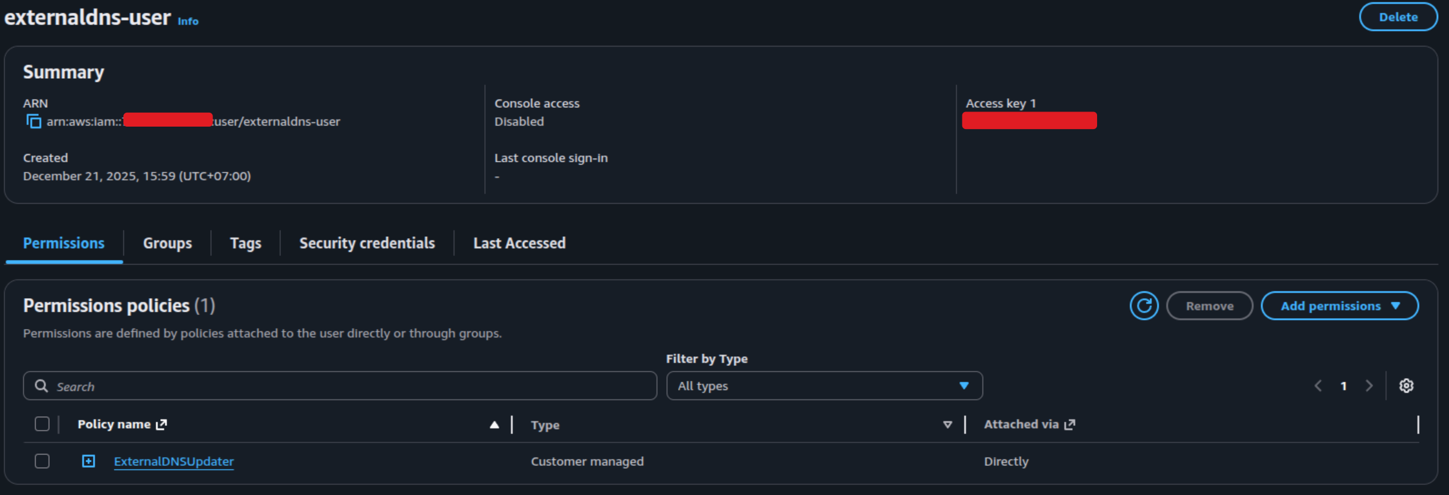This screenshot has height=495, width=1449.
Task: Check the ExternalDNSUpdater row checkbox
Action: [x=42, y=461]
